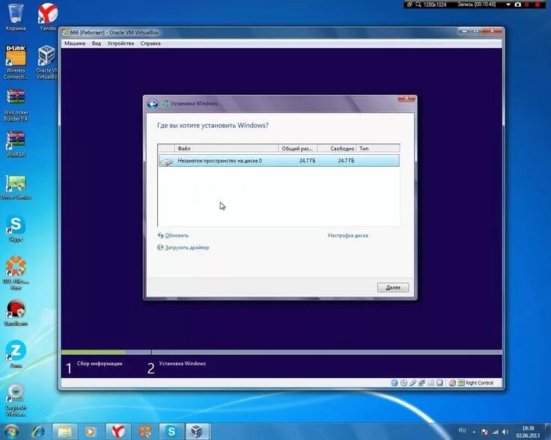Switch to Skype on the taskbar
The height and width of the screenshot is (440, 551).
point(171,431)
